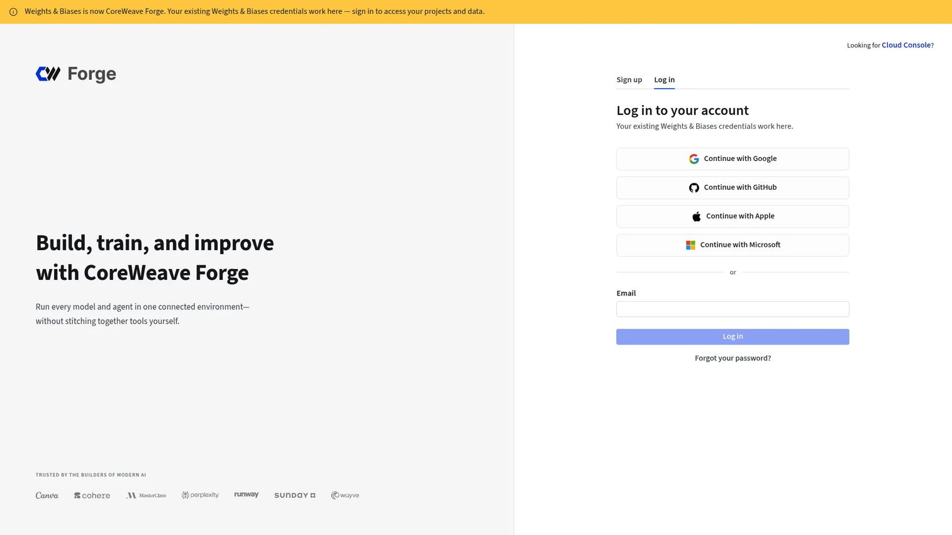Click the MasterClass logo
The width and height of the screenshot is (952, 535).
[x=147, y=495]
